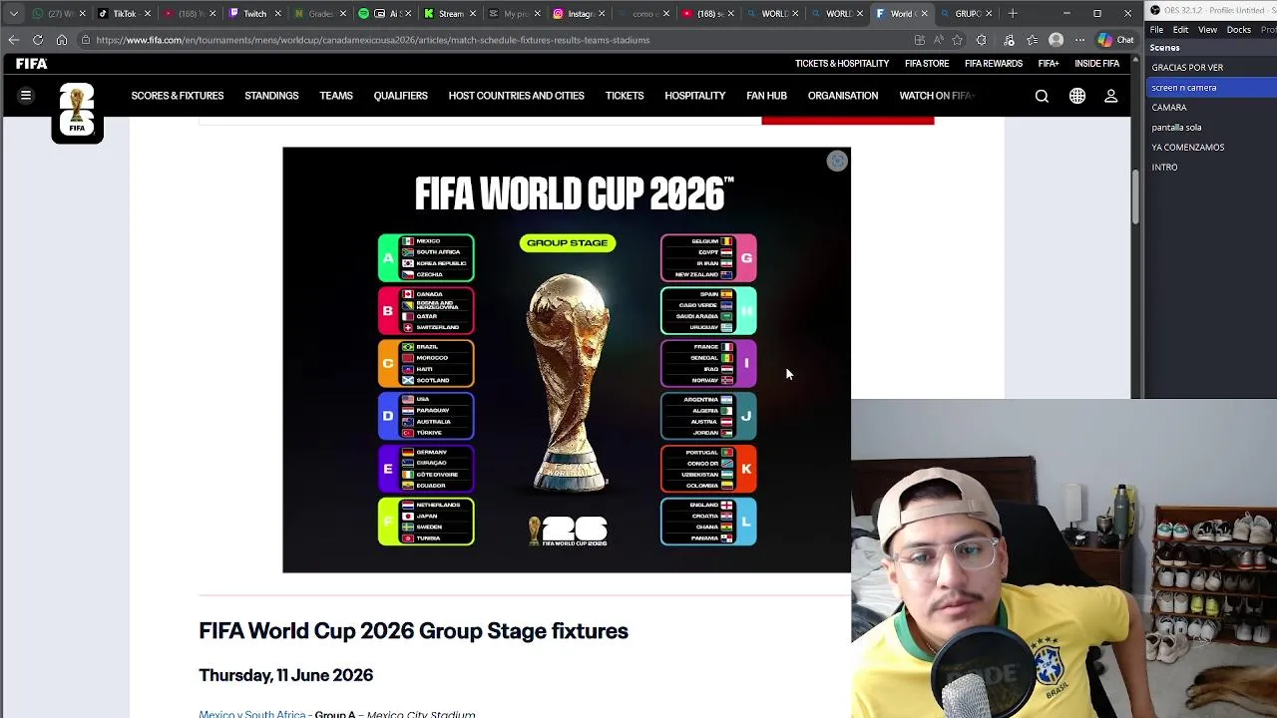The width and height of the screenshot is (1277, 718).
Task: Open the FIFA account user icon
Action: (x=1110, y=96)
